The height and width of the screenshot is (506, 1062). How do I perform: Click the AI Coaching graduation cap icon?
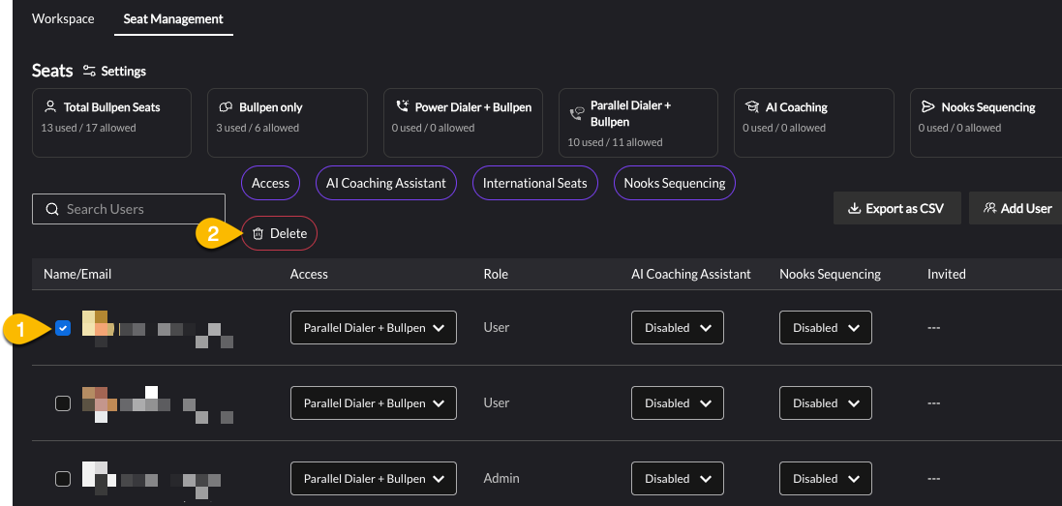click(752, 106)
